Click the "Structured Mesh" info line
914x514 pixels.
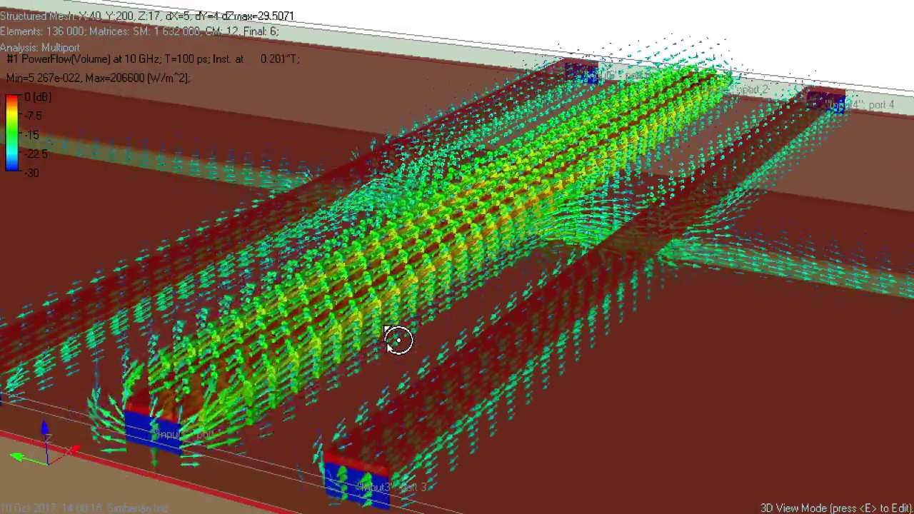click(146, 16)
